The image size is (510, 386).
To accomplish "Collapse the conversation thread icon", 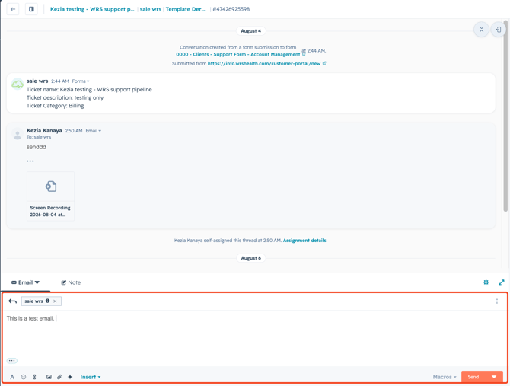I will [x=481, y=30].
